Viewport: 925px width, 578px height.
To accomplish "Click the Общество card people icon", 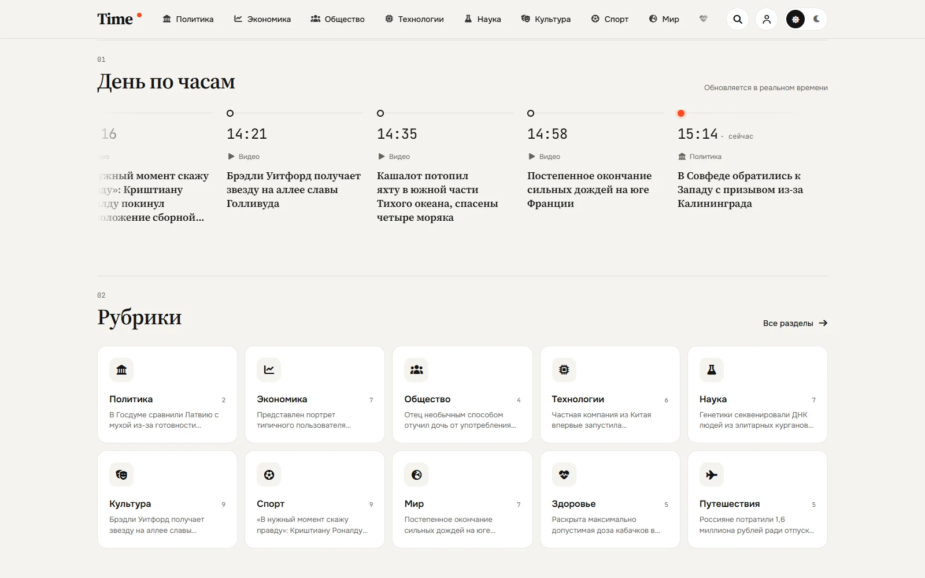I will point(416,370).
